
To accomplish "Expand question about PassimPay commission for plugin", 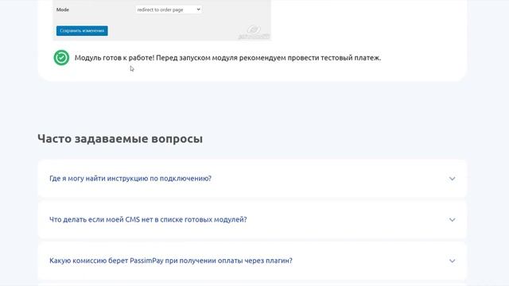I will (252, 261).
